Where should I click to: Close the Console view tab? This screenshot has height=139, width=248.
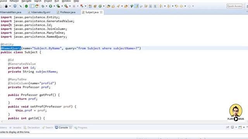(x=71, y=127)
